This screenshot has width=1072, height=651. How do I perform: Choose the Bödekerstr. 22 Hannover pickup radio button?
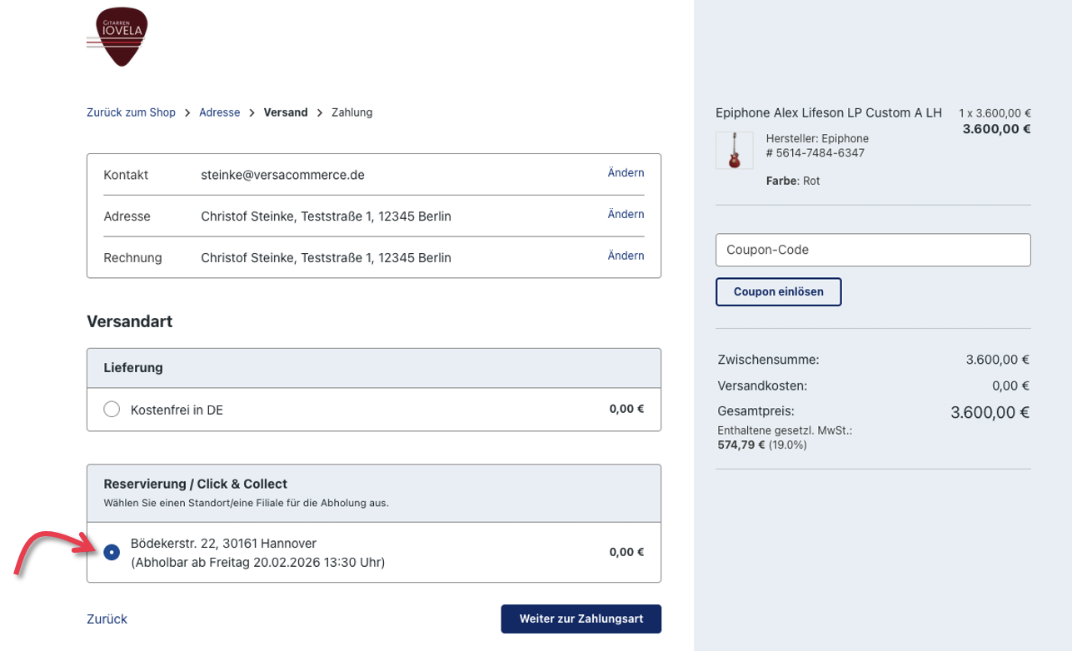tap(112, 552)
